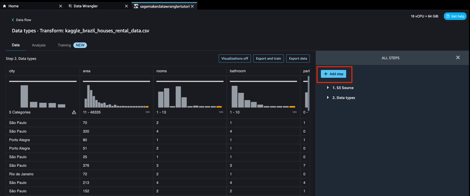This screenshot has height=196, width=470.
Task: Expand the 2. Data types step
Action: coord(328,97)
